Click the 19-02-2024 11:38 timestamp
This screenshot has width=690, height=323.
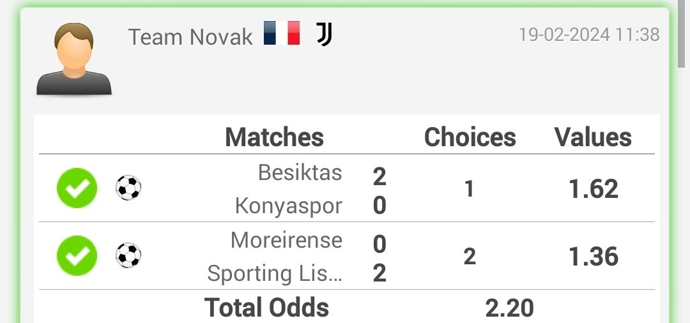tap(589, 34)
